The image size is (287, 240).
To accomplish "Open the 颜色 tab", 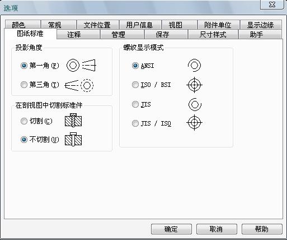I will pos(22,25).
